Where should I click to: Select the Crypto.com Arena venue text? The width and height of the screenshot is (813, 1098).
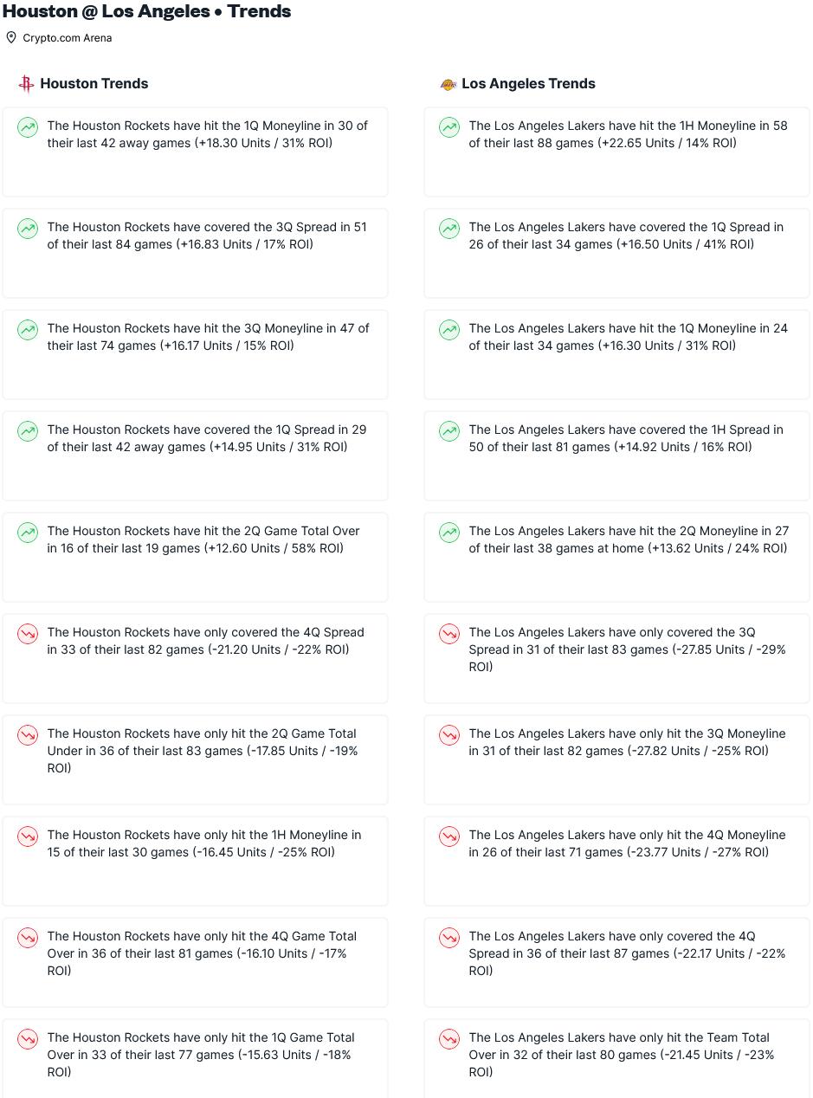68,38
